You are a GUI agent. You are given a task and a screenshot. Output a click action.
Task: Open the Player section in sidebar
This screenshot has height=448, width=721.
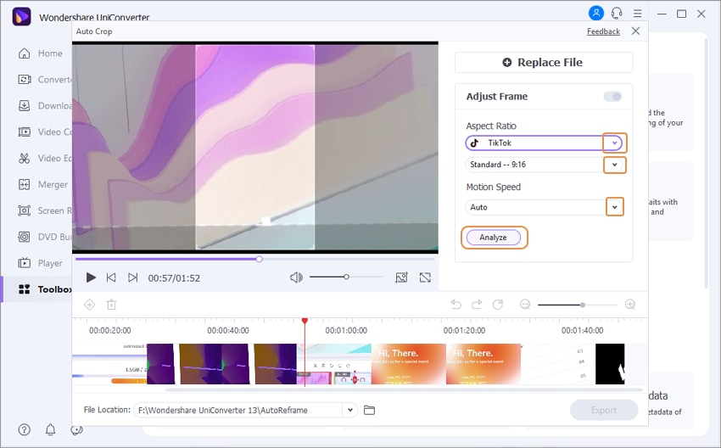(50, 263)
